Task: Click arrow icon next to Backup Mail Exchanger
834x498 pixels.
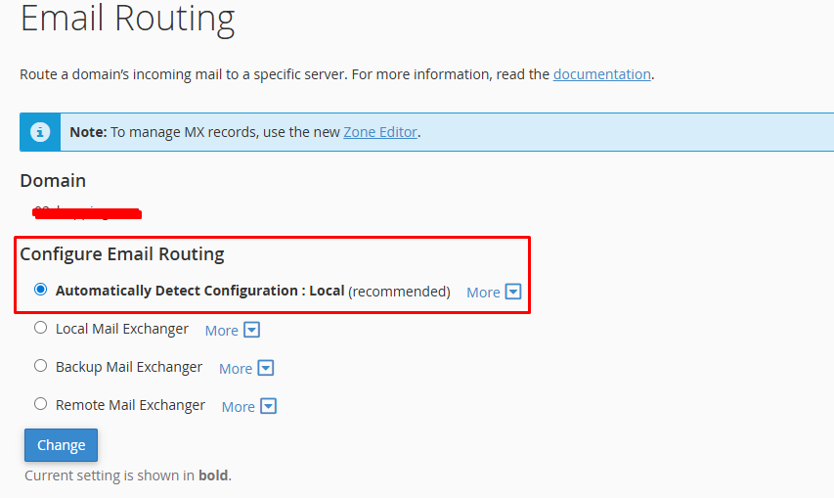Action: pos(265,368)
